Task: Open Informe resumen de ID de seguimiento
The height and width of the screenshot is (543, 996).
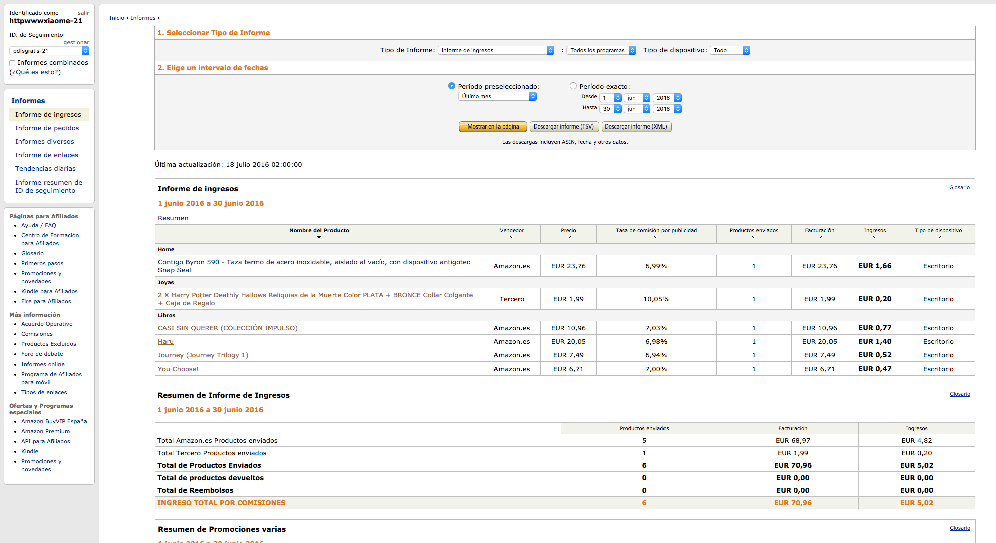Action: pos(49,186)
